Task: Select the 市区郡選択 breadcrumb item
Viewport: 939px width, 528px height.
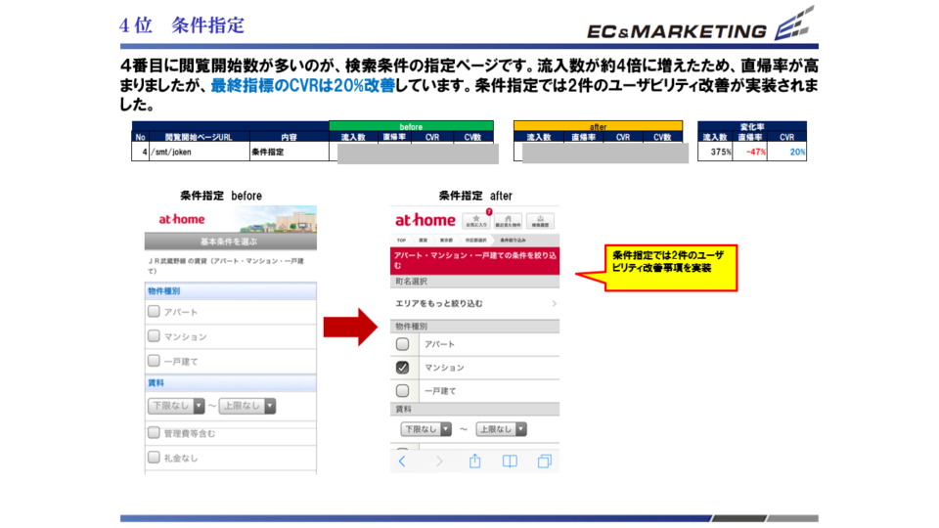Action: 476,240
